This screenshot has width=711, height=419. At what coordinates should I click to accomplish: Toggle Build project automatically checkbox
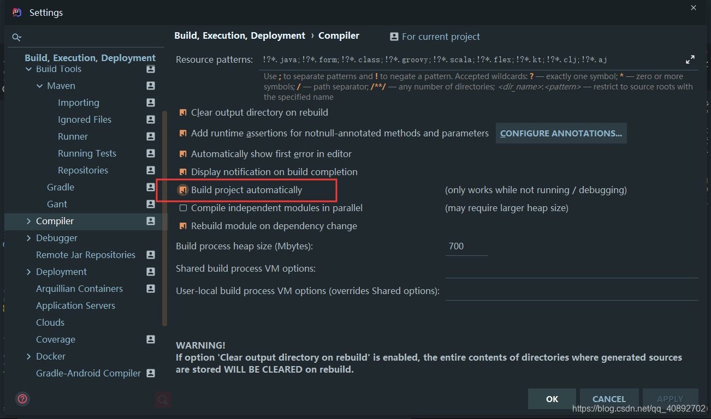[183, 190]
